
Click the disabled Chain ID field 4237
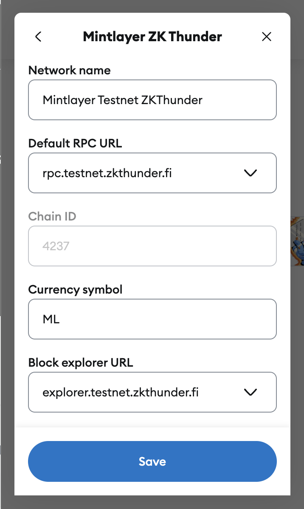click(x=152, y=246)
